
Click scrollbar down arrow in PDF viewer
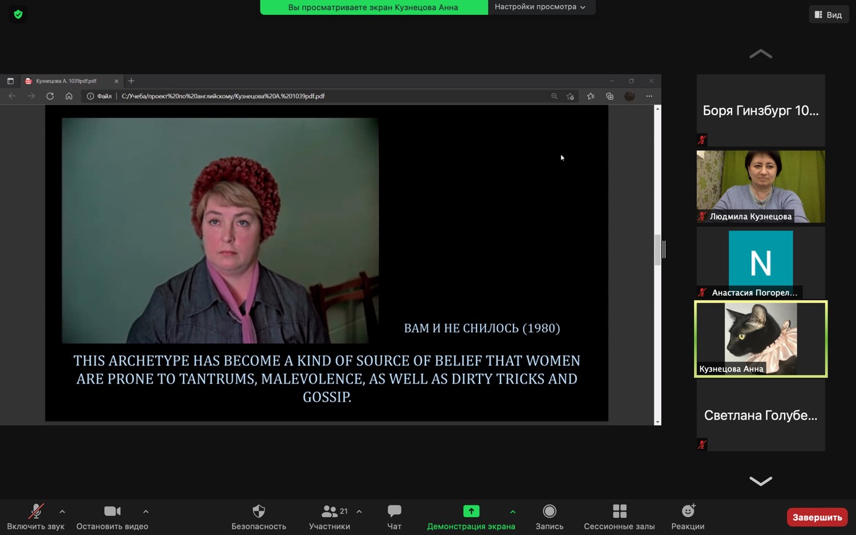pos(658,422)
